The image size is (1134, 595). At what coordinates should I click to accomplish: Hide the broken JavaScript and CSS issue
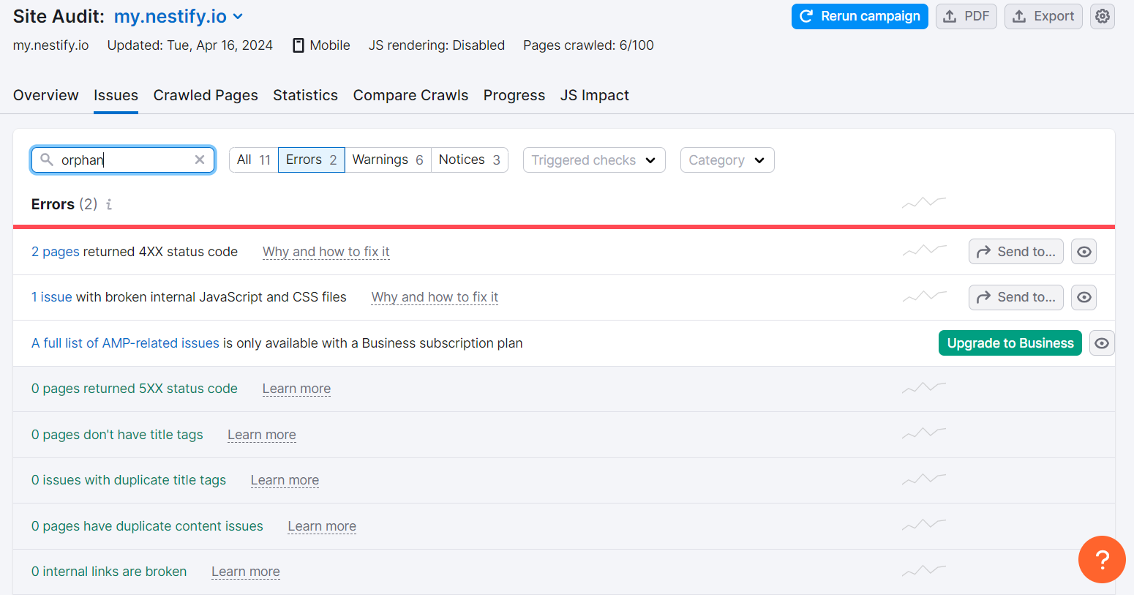pos(1084,297)
